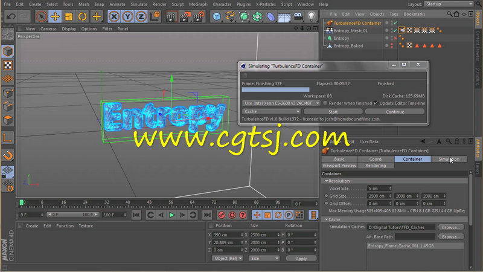Select the Grid Offset radio option
Image resolution: width=483 pixels, height=272 pixels.
coord(326,204)
